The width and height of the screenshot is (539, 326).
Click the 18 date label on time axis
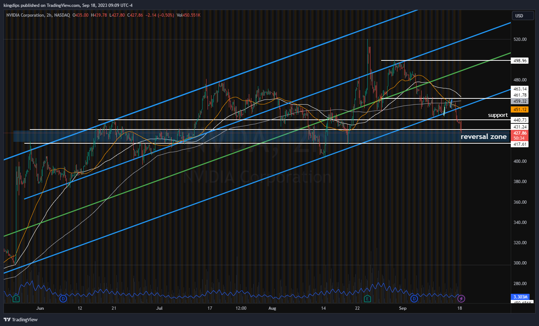tap(460, 308)
